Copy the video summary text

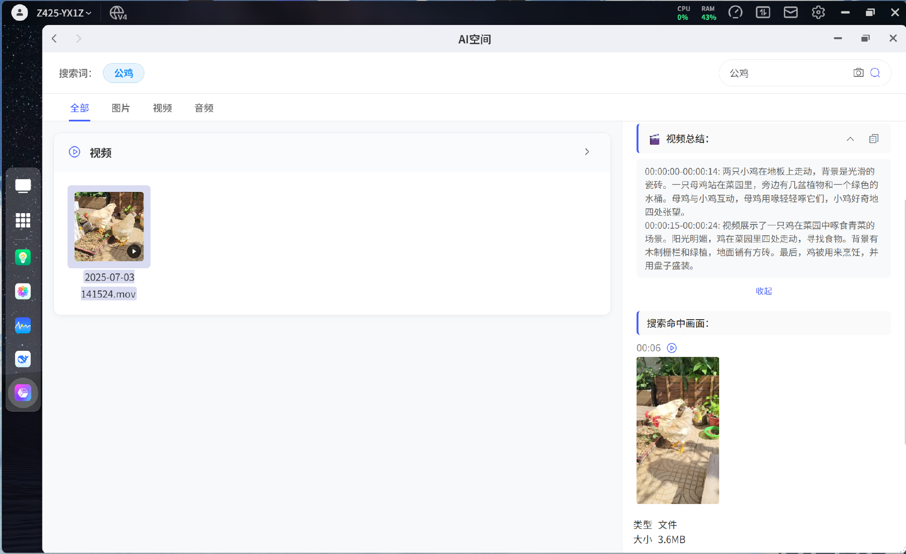coord(873,139)
